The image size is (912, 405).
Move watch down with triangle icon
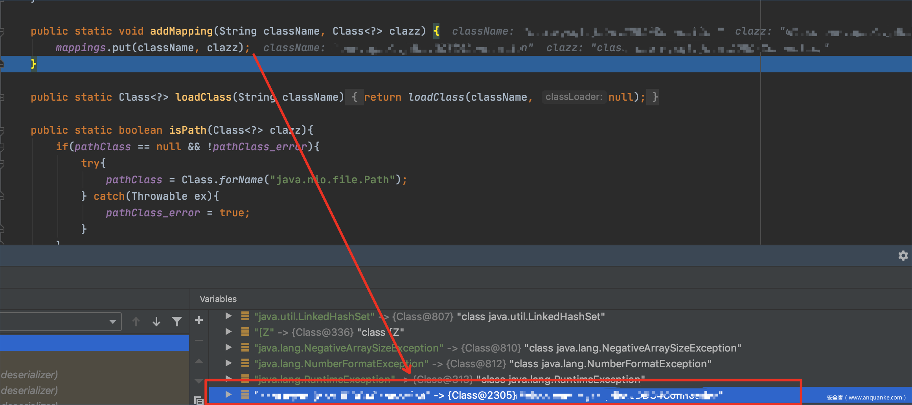[x=199, y=381]
